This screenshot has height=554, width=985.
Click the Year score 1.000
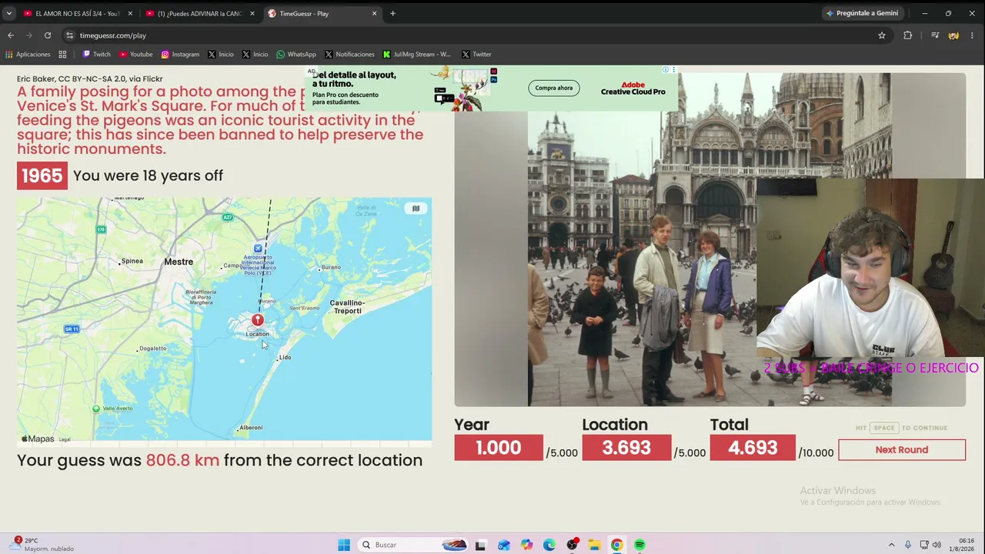pyautogui.click(x=499, y=448)
